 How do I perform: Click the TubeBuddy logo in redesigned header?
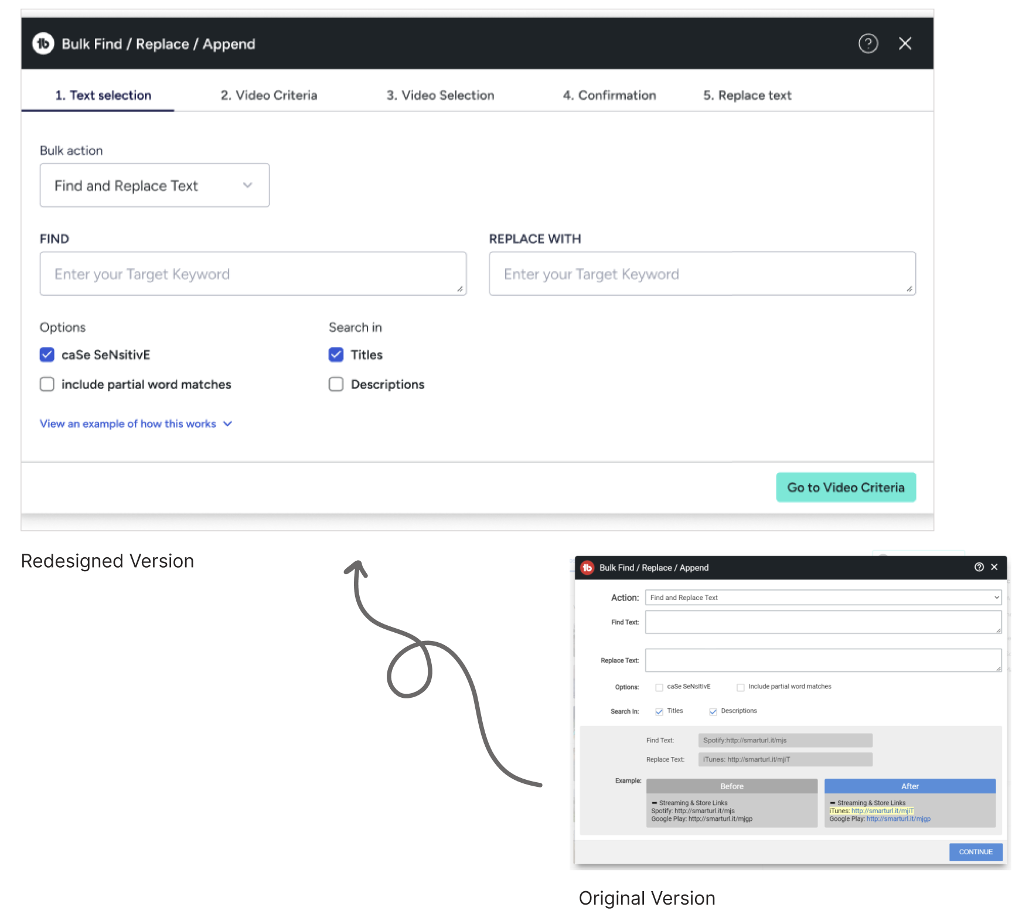43,43
